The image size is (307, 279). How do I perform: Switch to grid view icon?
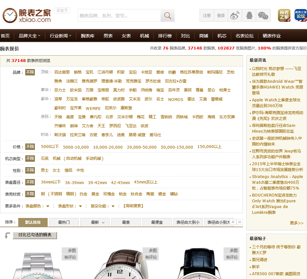[x=233, y=222]
